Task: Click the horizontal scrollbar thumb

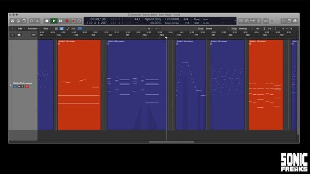Action: click(x=171, y=142)
